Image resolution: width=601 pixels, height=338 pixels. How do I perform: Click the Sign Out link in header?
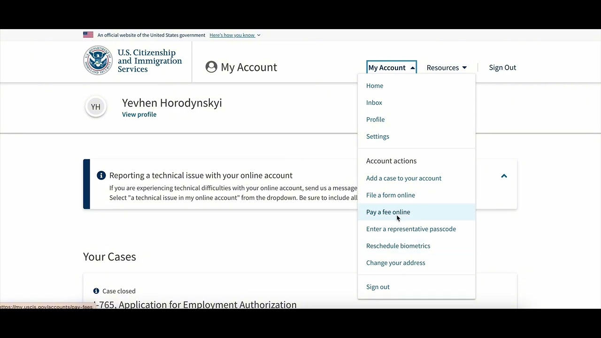pyautogui.click(x=502, y=68)
